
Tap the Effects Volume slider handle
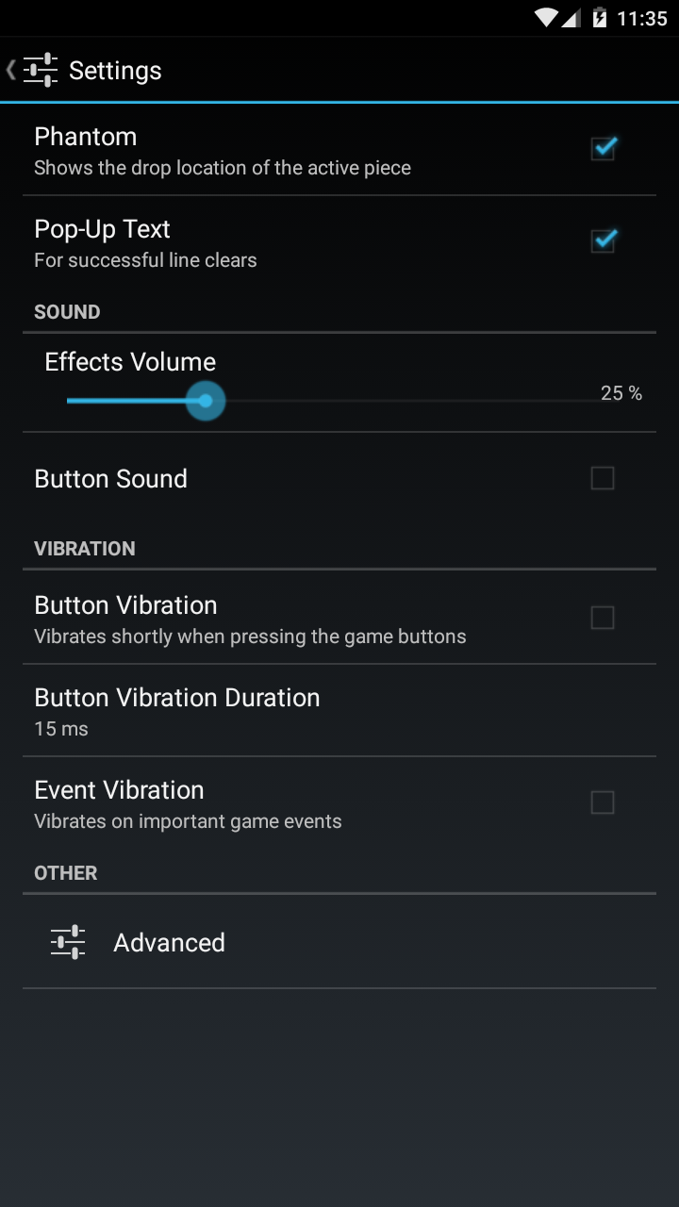(x=206, y=401)
